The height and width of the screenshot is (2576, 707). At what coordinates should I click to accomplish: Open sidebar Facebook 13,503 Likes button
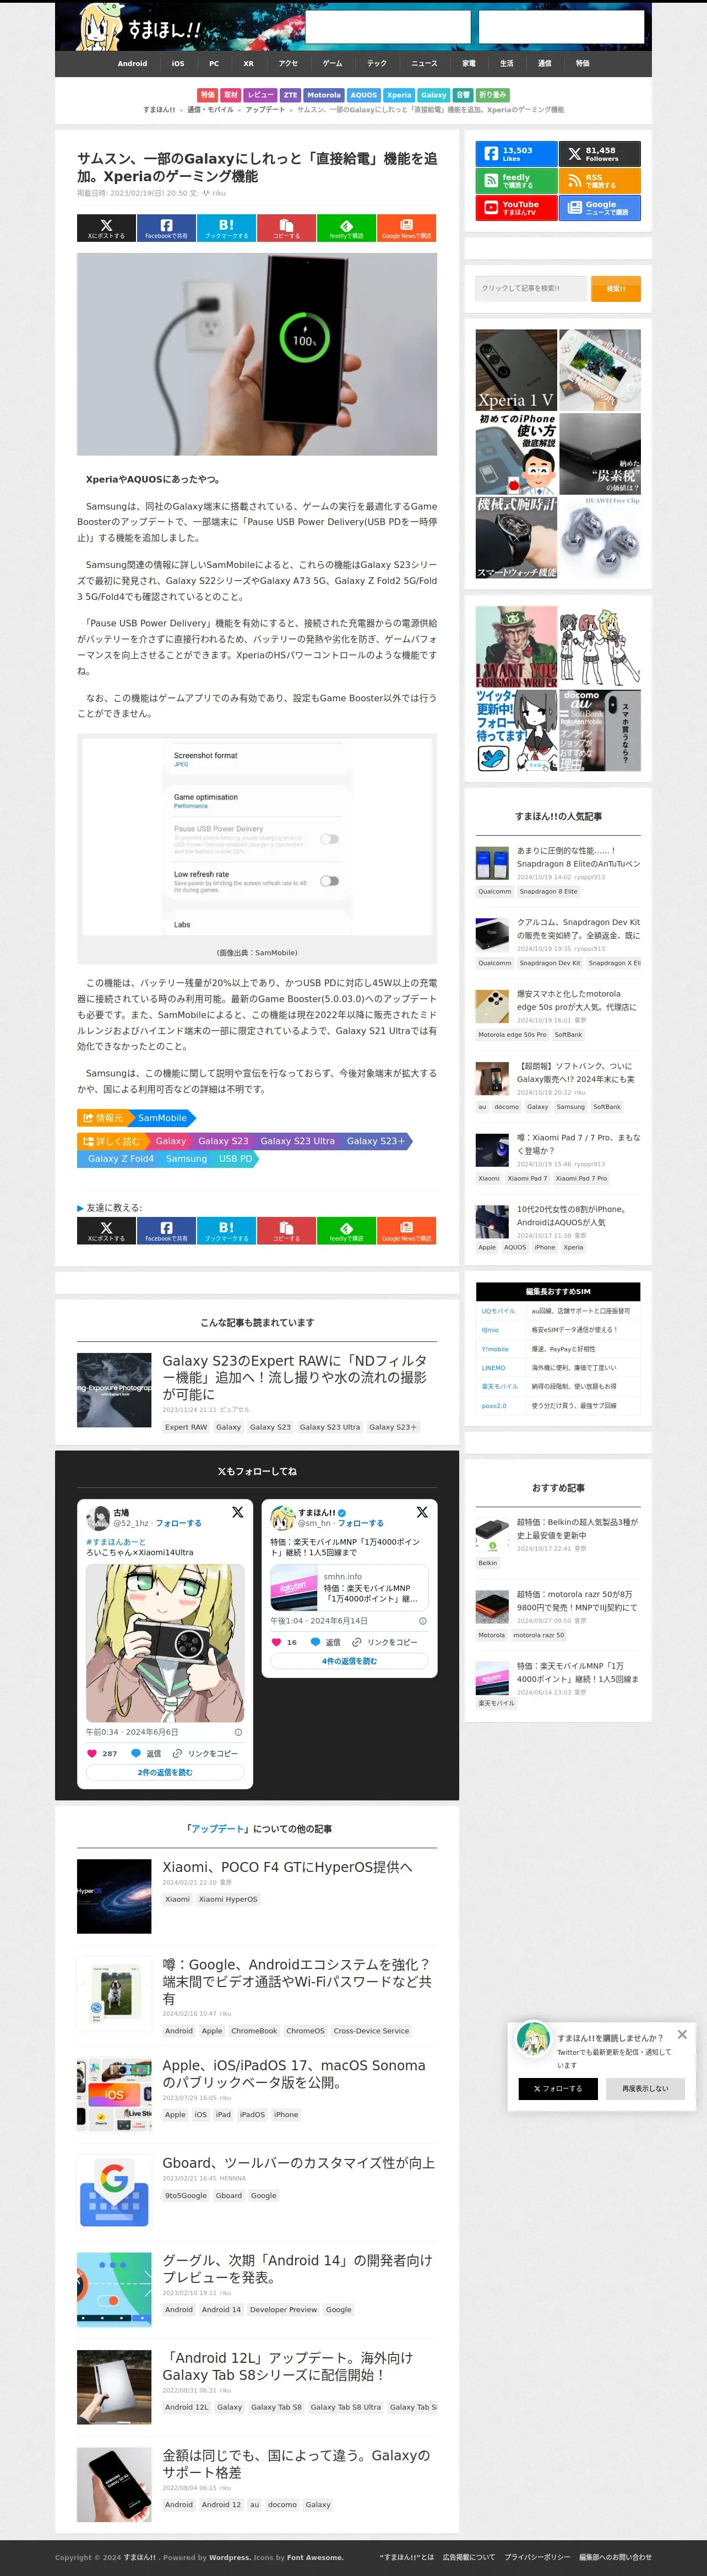pos(516,154)
